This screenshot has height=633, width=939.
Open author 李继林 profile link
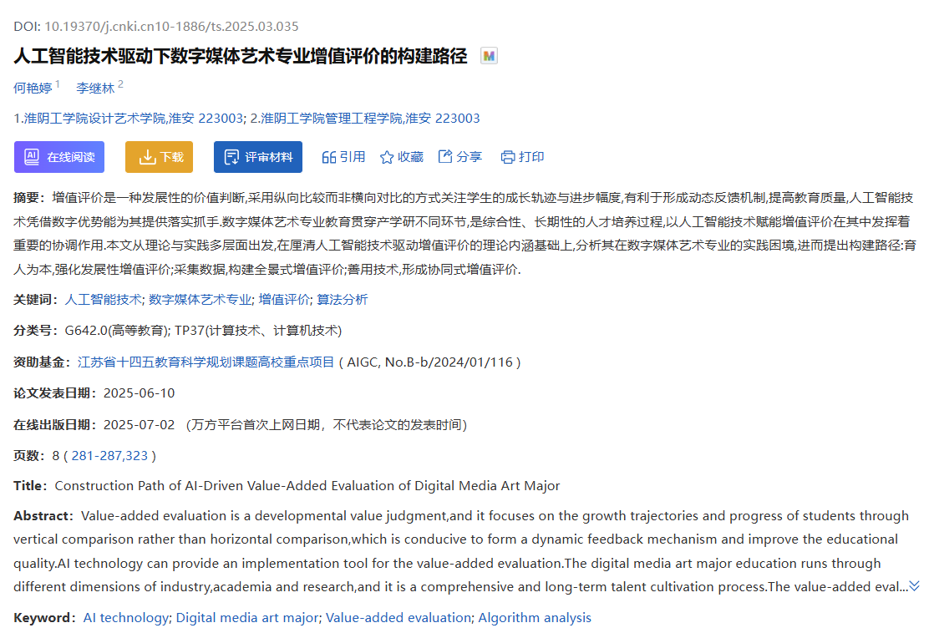point(95,88)
